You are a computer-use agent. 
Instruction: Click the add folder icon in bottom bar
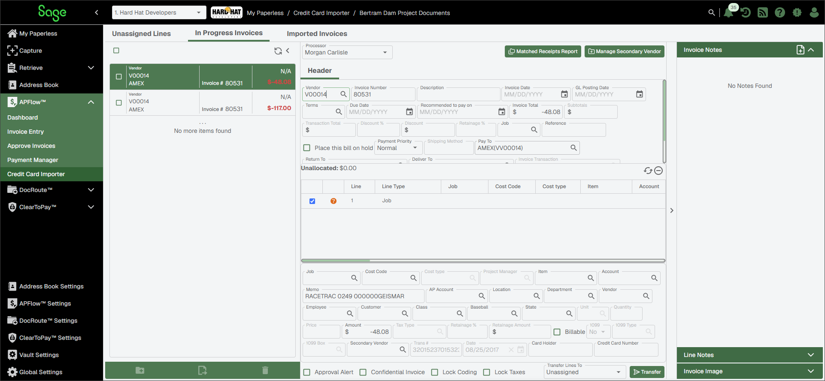pos(140,370)
